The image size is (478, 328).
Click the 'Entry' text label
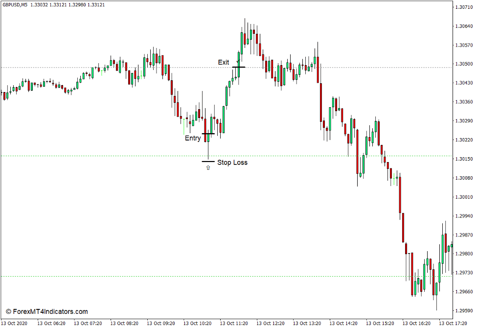[x=193, y=138]
